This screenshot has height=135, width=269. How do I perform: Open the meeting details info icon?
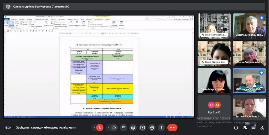[236, 128]
